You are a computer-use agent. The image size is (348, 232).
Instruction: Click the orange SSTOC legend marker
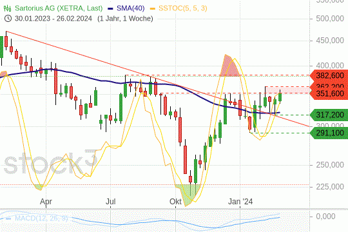click(153, 9)
